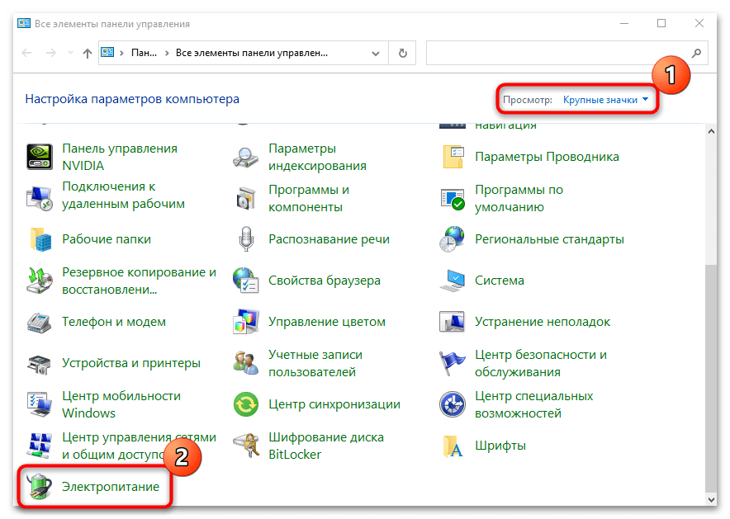Open Распознавание речи microphone icon
Image resolution: width=730 pixels, height=519 pixels.
click(246, 239)
